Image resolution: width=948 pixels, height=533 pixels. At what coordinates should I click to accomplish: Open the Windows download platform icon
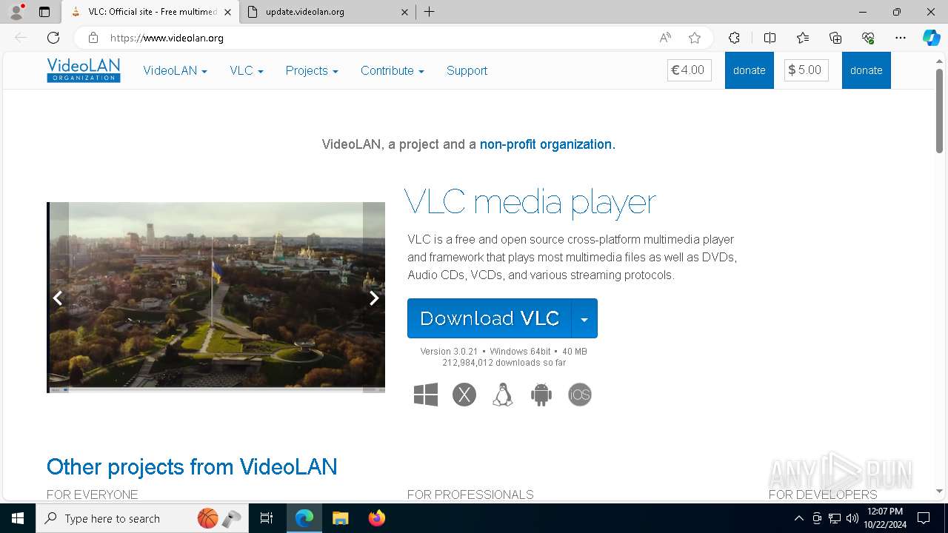[426, 395]
